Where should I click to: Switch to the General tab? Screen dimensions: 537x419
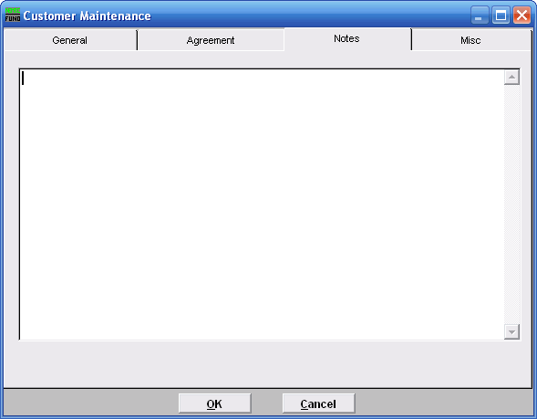[x=70, y=40]
